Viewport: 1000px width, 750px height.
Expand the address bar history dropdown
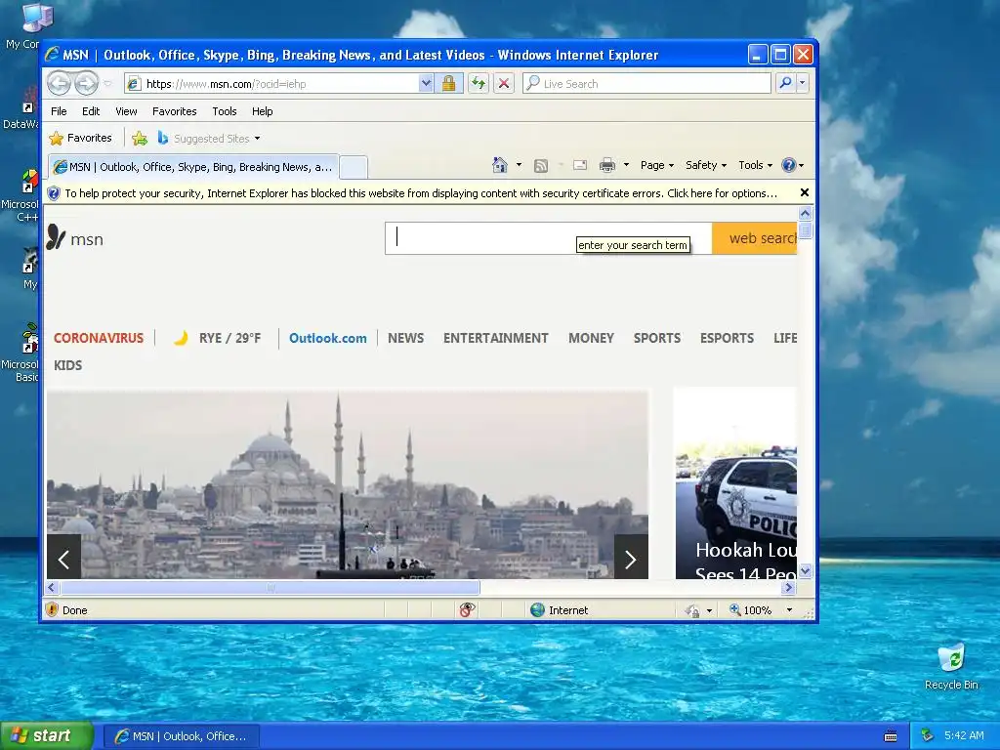(426, 84)
